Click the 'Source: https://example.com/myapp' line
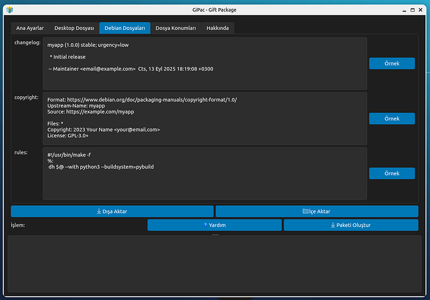This screenshot has height=300, width=430. click(90, 112)
